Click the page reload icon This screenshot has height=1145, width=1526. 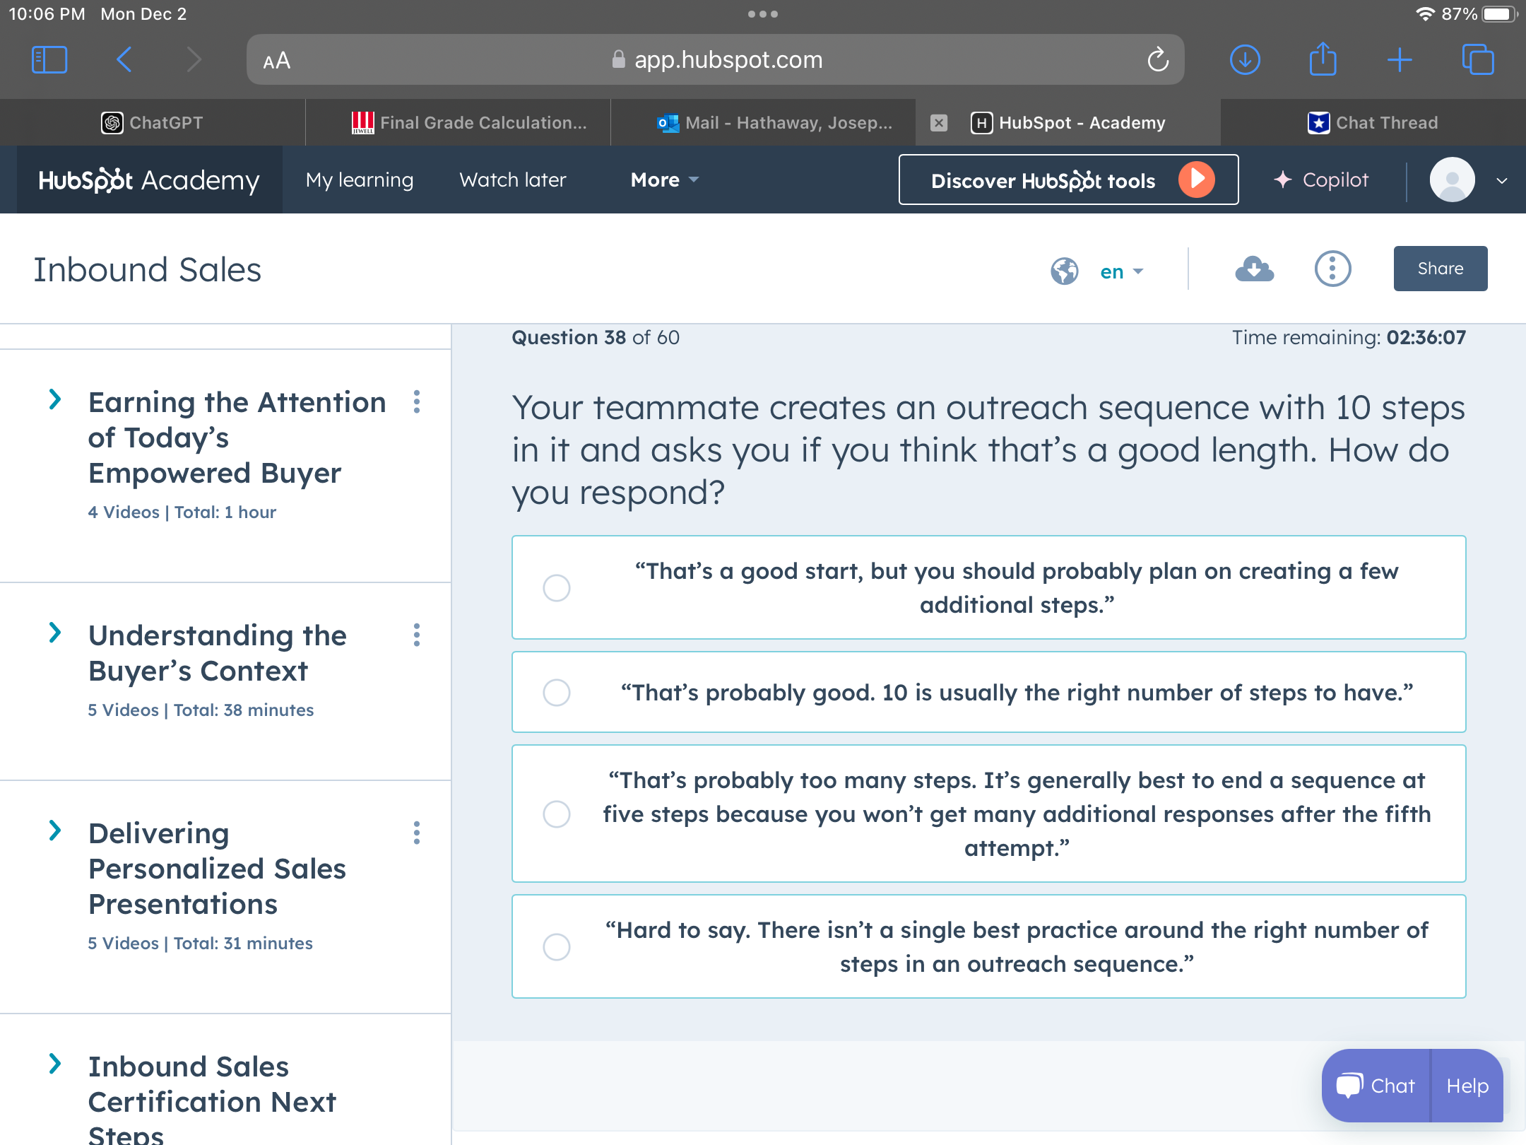tap(1158, 60)
